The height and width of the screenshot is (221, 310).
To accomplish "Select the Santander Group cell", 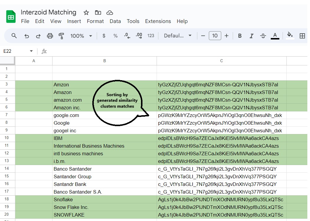I will point(105,177).
